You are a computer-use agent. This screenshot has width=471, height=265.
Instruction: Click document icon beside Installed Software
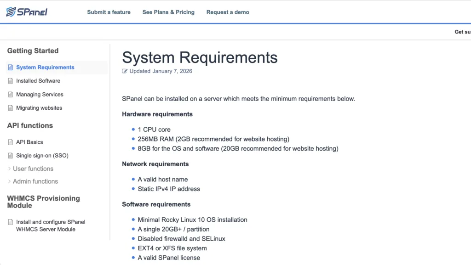pos(11,81)
